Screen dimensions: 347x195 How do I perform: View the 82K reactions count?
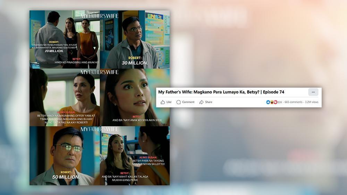280,102
